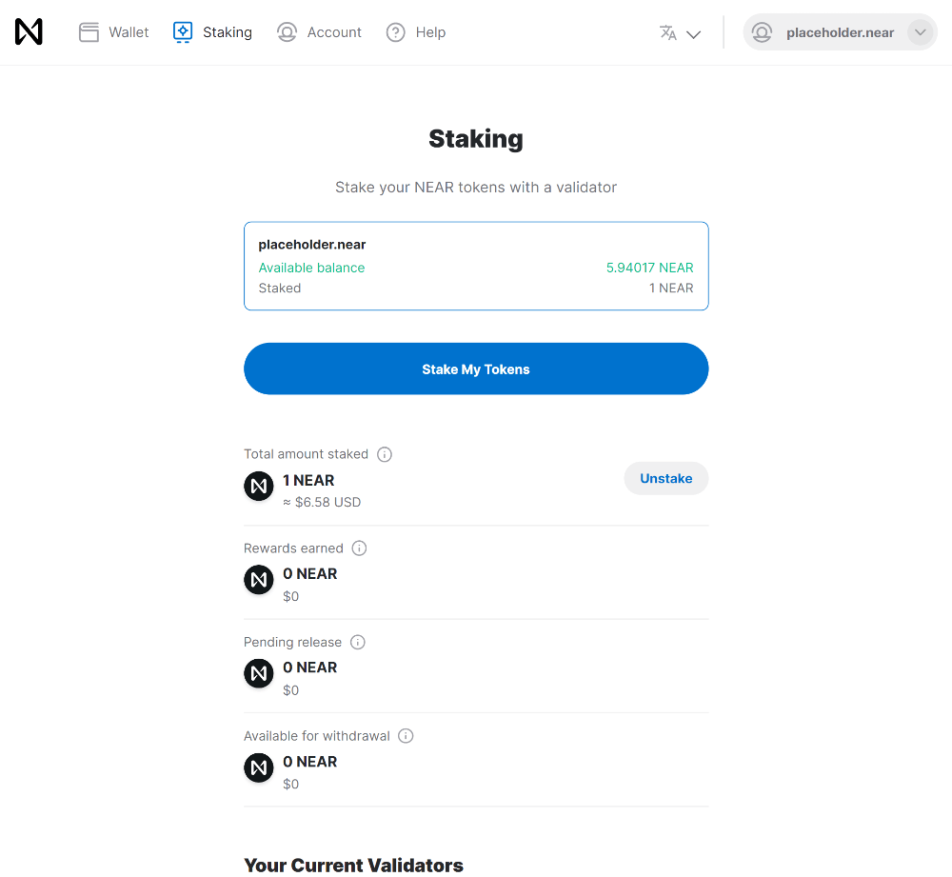Click the NEAR token icon beside 1 NEAR

pos(259,487)
